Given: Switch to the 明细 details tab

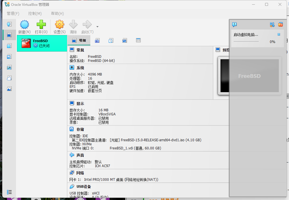Looking at the screenshot, I should pyautogui.click(x=79, y=40).
